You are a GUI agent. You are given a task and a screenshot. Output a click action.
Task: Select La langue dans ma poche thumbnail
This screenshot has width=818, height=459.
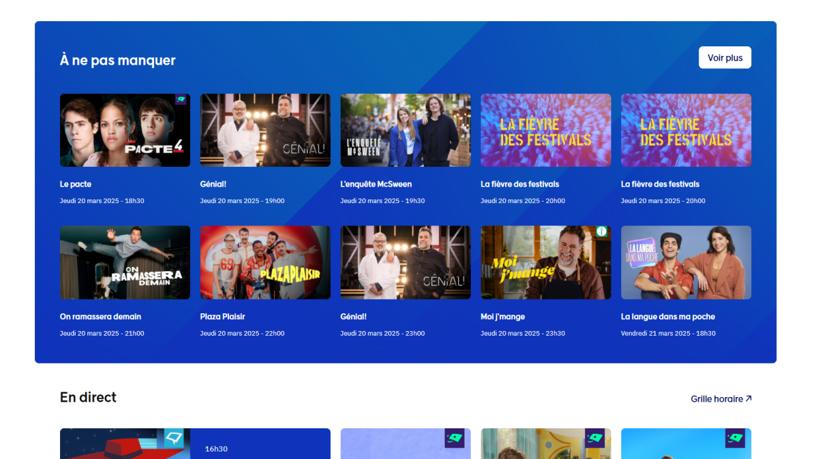[686, 262]
